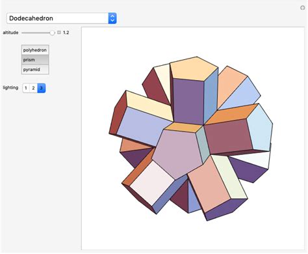This screenshot has height=254, width=308.
Task: Click the altitude slider thumb
Action: 52,33
